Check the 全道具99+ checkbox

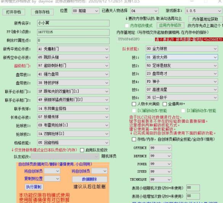(165, 104)
